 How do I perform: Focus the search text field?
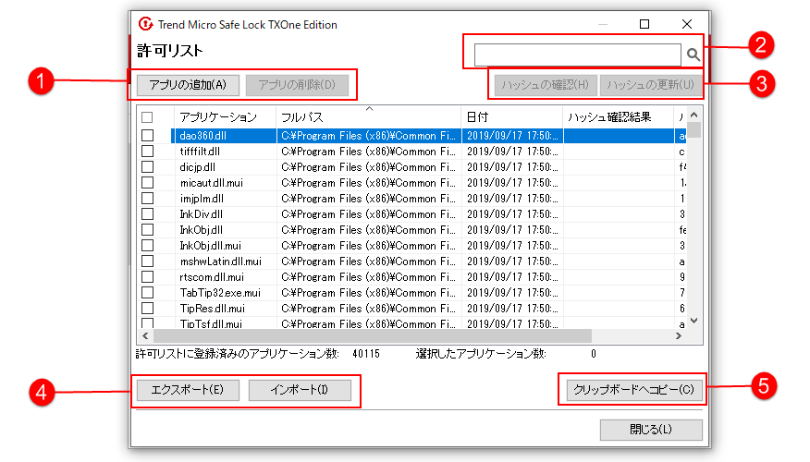coord(578,55)
